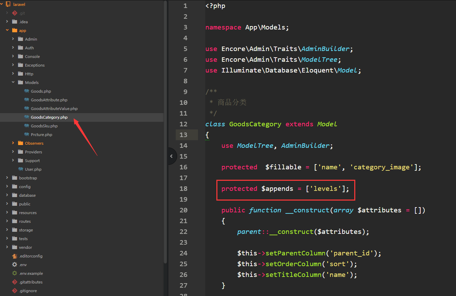Collapse sidebar with the arrow handle

(x=172, y=156)
